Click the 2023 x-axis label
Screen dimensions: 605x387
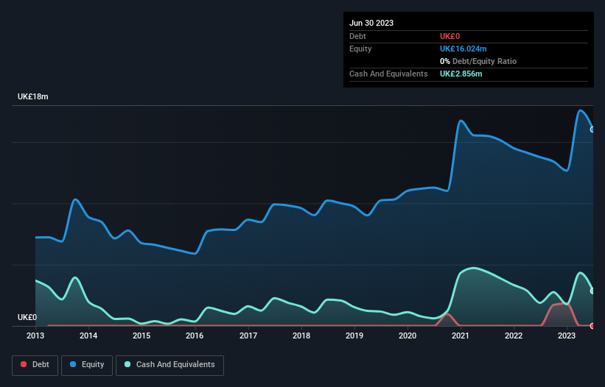point(567,335)
